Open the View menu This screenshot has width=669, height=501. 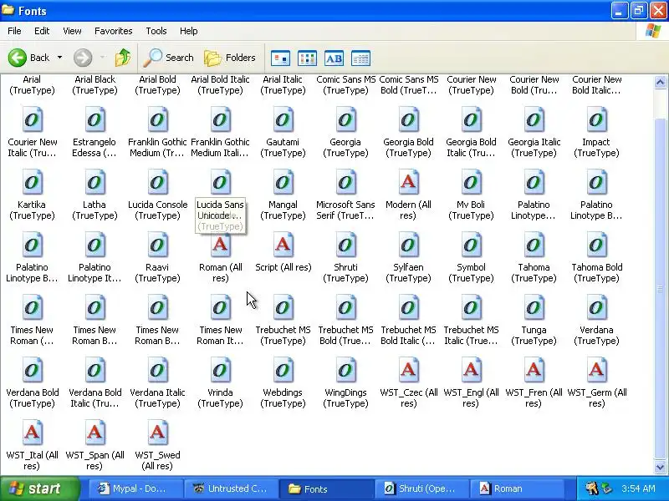click(72, 31)
